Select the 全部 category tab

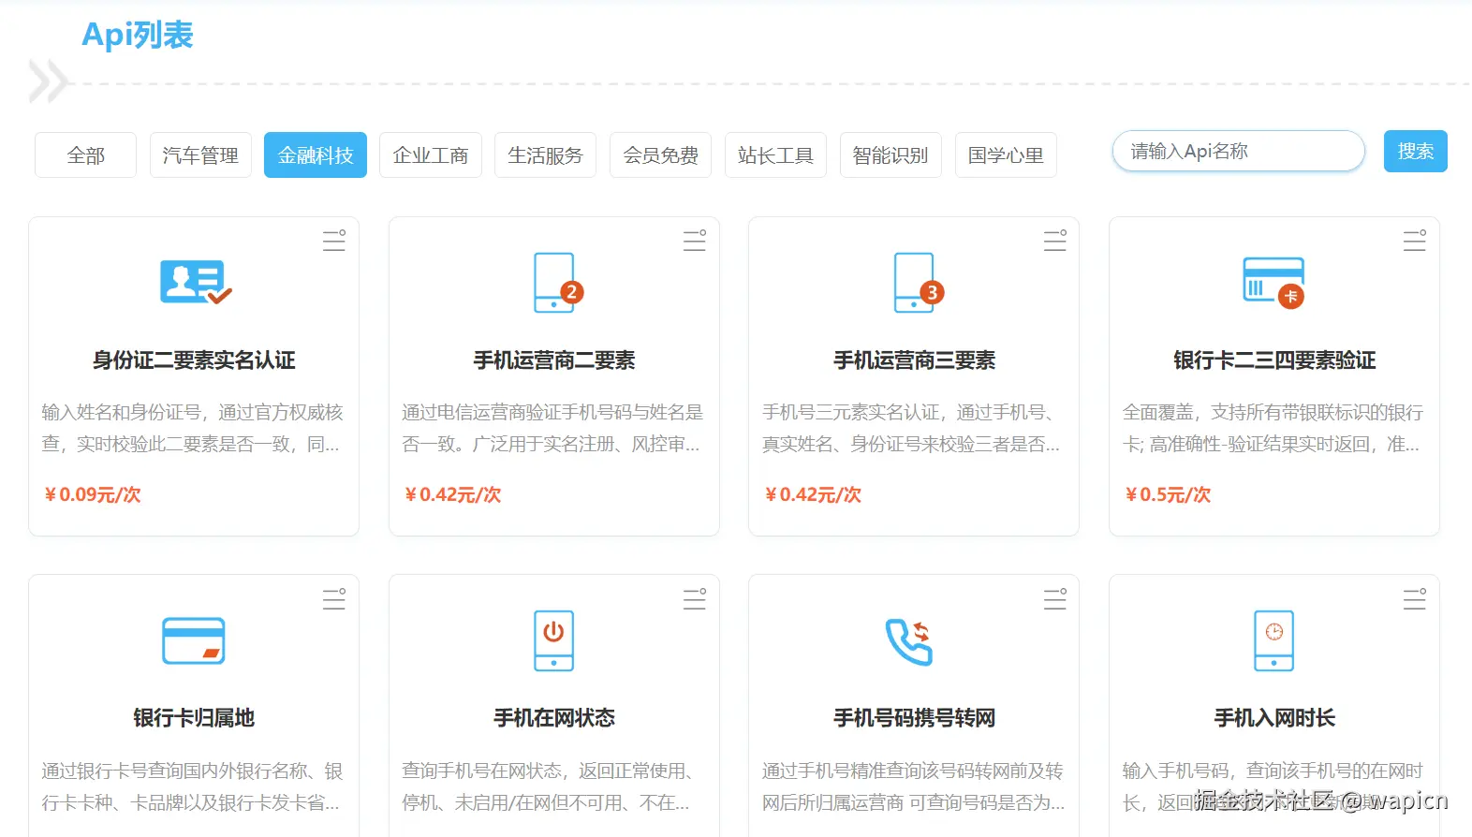(x=85, y=155)
